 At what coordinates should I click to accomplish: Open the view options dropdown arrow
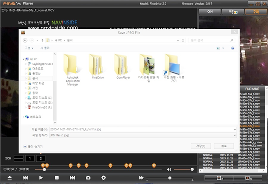coord(223,48)
